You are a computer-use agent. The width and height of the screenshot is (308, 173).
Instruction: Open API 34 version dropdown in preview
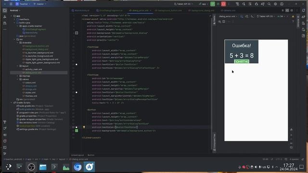point(281,16)
